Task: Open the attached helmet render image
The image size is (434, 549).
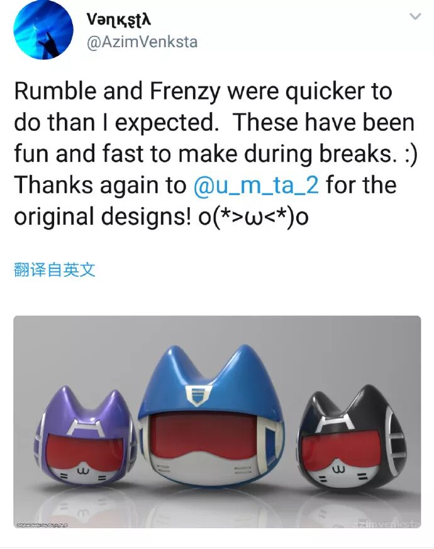Action: point(217,422)
